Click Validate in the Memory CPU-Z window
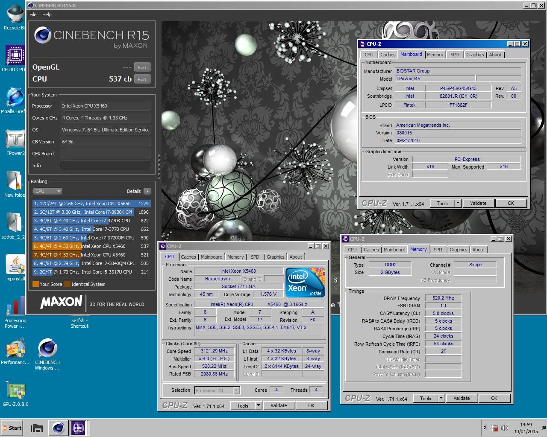Screen dimensions: 547x437 point(462,398)
